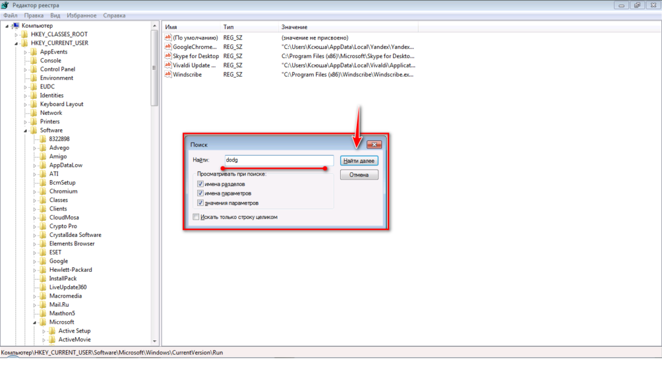
Task: Click the Windscribe string value icon
Action: point(168,74)
